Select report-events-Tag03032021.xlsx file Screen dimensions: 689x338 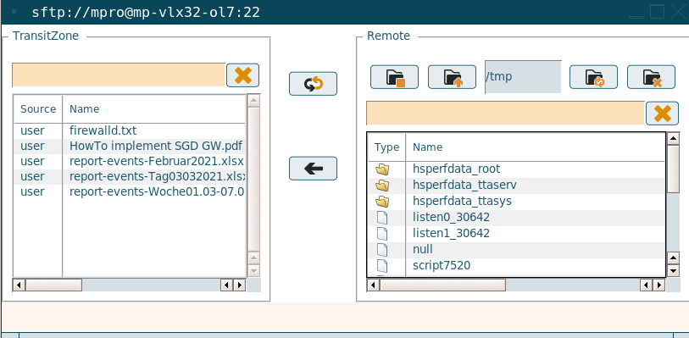point(158,176)
